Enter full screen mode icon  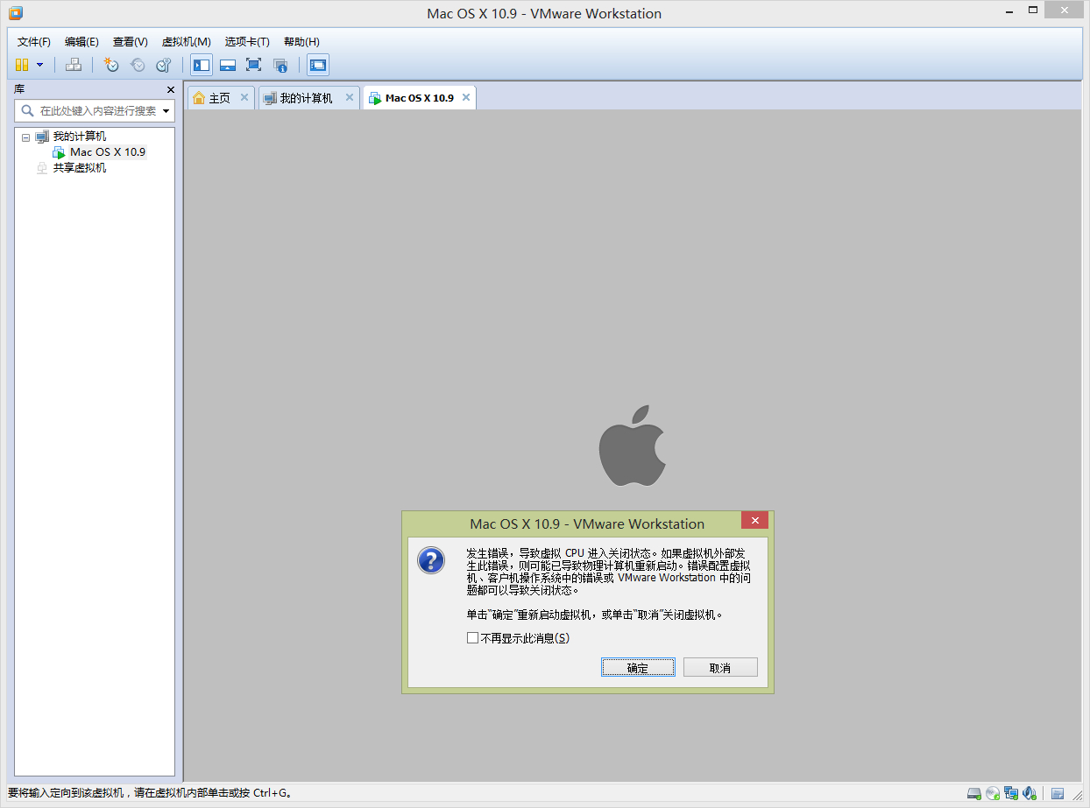254,65
